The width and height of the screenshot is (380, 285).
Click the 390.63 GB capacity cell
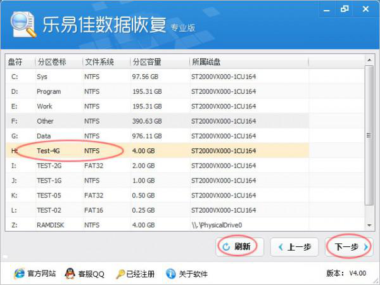click(x=147, y=121)
